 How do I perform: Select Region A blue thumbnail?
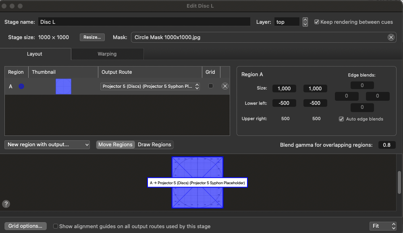(x=63, y=86)
